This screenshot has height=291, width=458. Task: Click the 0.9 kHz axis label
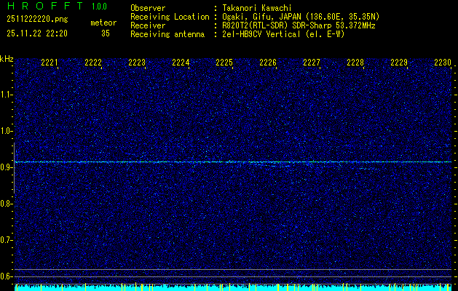click(5, 167)
